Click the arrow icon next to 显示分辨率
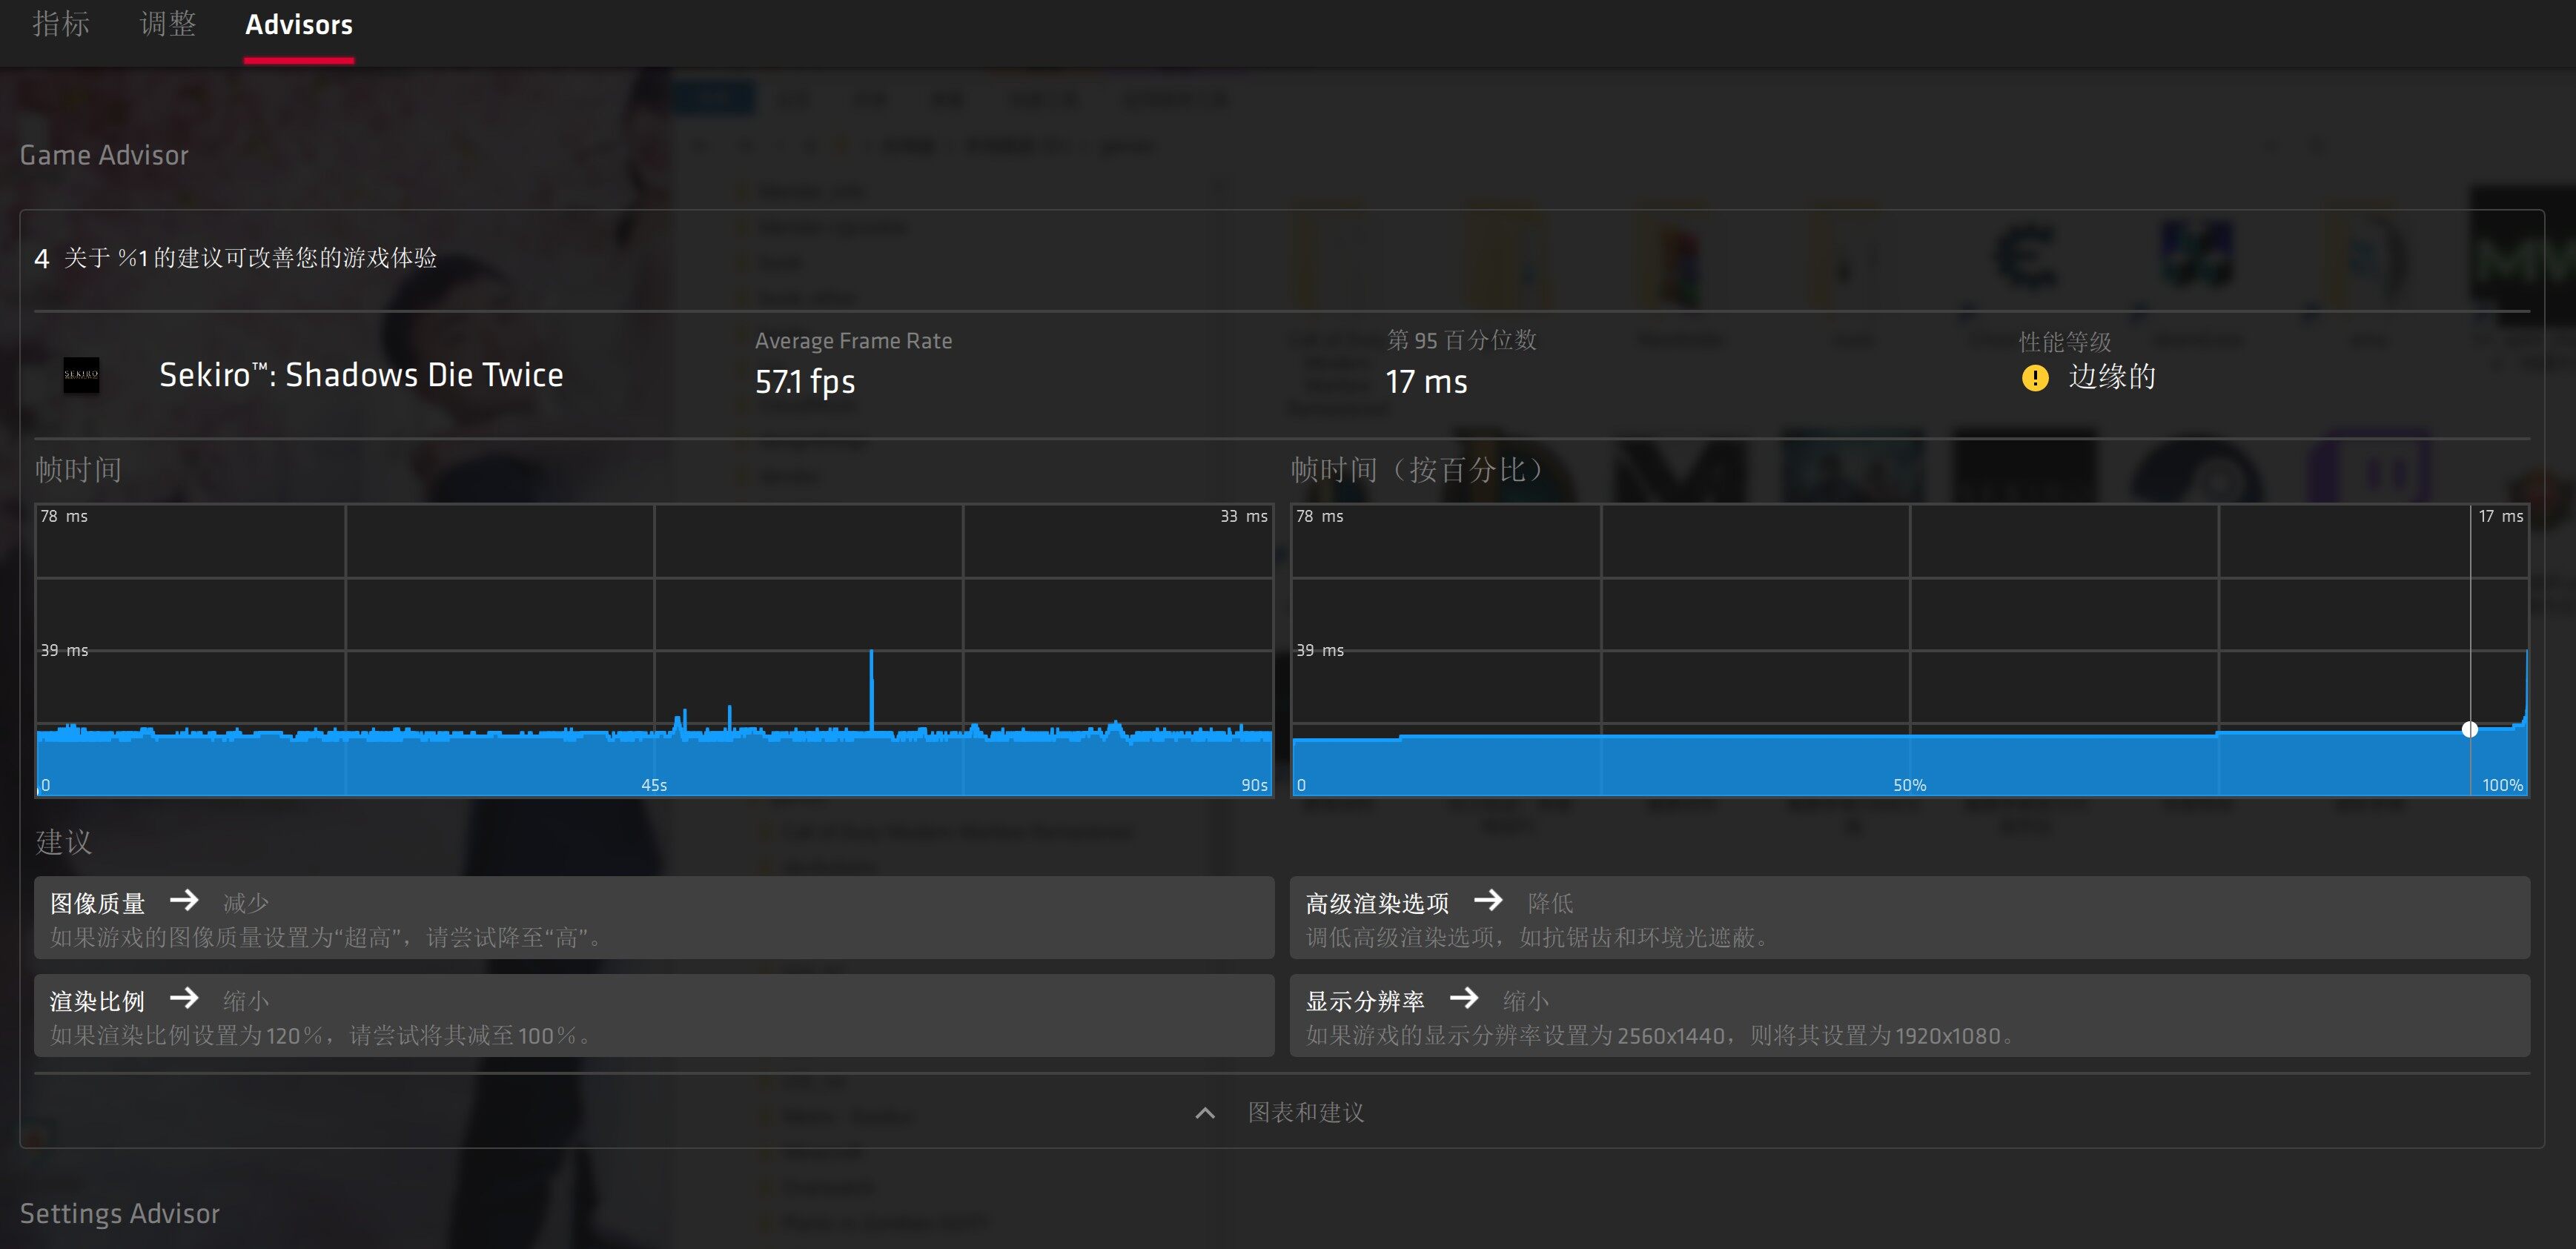The image size is (2576, 1249). click(x=1464, y=998)
